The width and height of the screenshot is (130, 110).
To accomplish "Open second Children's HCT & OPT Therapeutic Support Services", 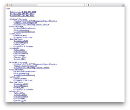I will pyautogui.click(x=36, y=64).
